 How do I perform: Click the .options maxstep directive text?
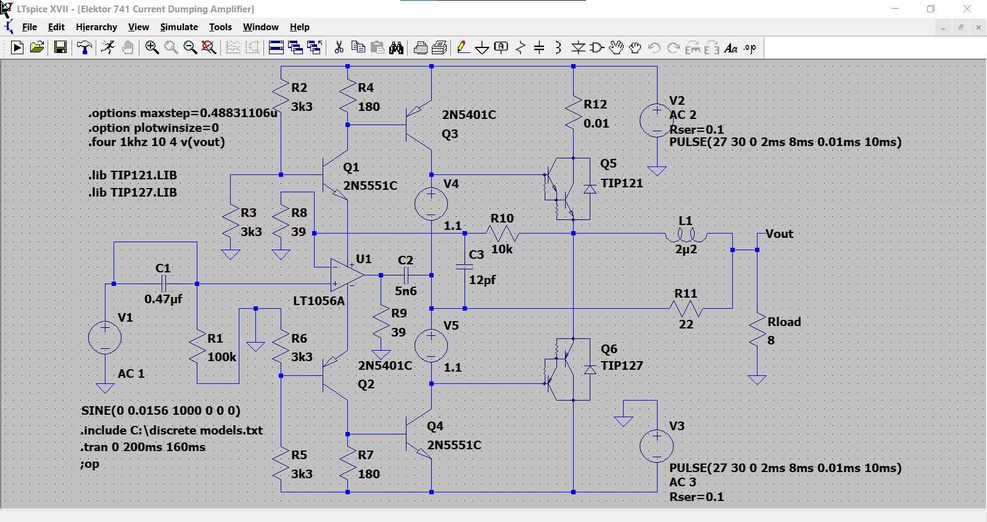pyautogui.click(x=183, y=113)
